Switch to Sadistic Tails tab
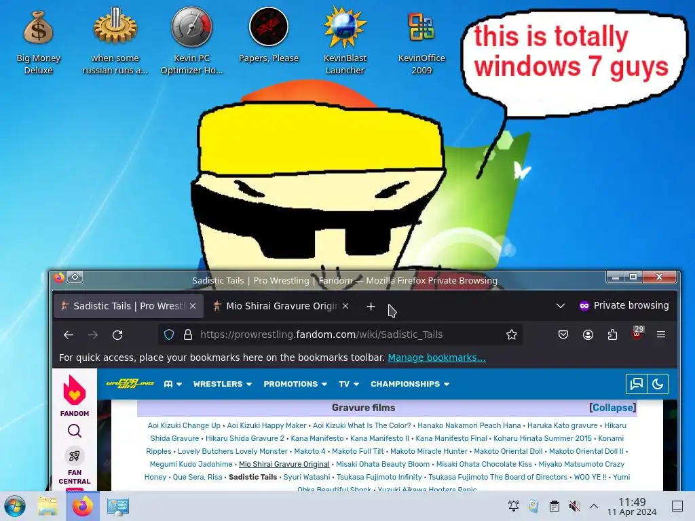This screenshot has height=521, width=695. pyautogui.click(x=128, y=306)
